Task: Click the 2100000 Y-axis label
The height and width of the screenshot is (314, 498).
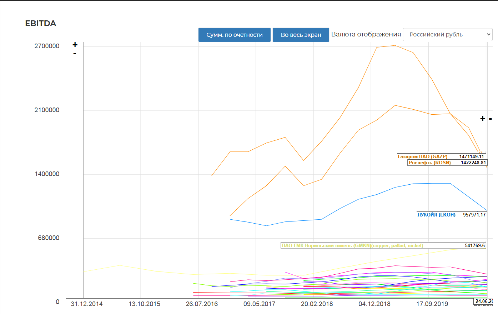Action: pyautogui.click(x=47, y=110)
